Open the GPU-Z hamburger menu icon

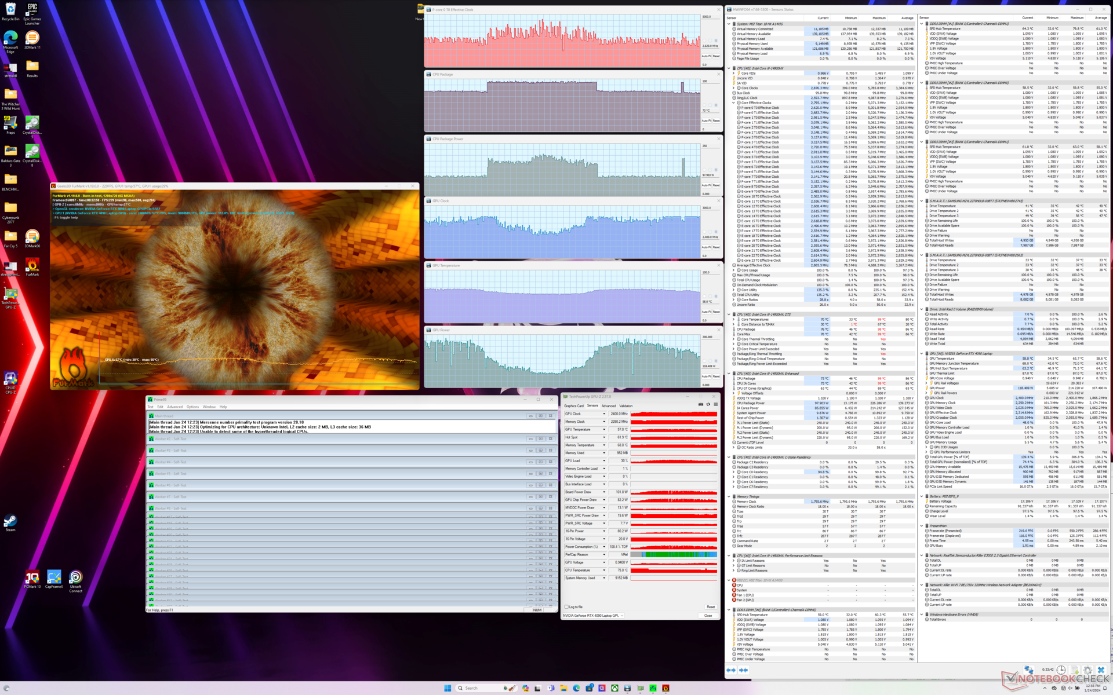[716, 404]
